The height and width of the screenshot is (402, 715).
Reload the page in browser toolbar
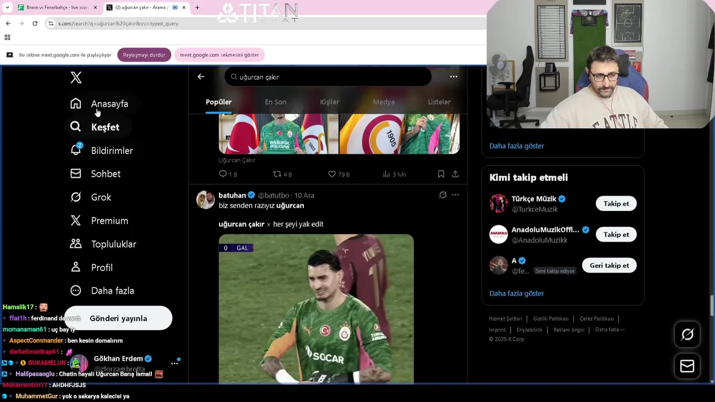tap(35, 23)
